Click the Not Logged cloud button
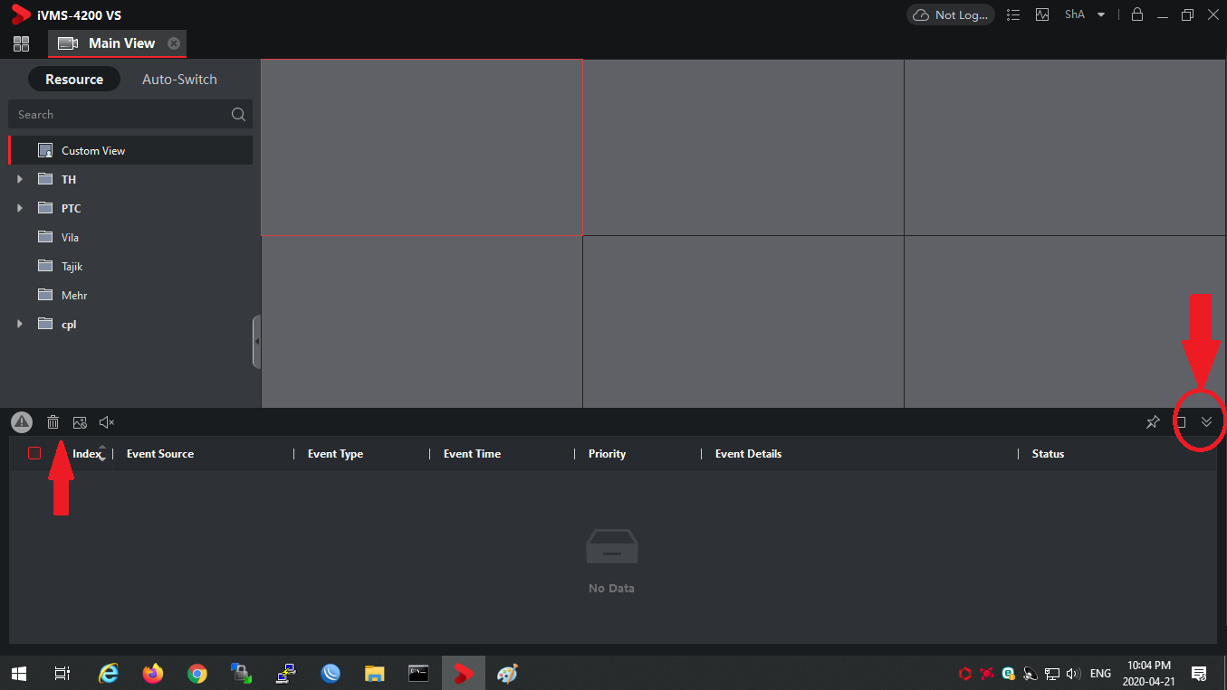 point(950,14)
